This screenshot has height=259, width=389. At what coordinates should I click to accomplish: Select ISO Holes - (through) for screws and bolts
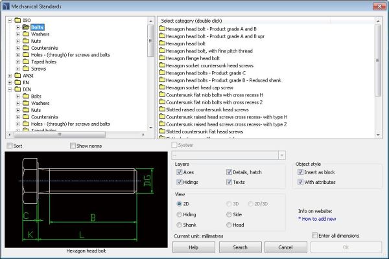tap(71, 55)
